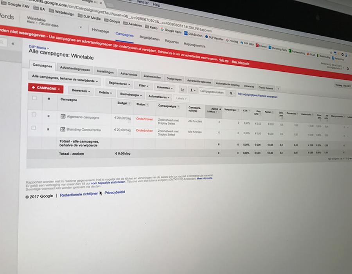Open the Google FAV bookmark folder
The width and height of the screenshot is (352, 274).
(x=15, y=5)
